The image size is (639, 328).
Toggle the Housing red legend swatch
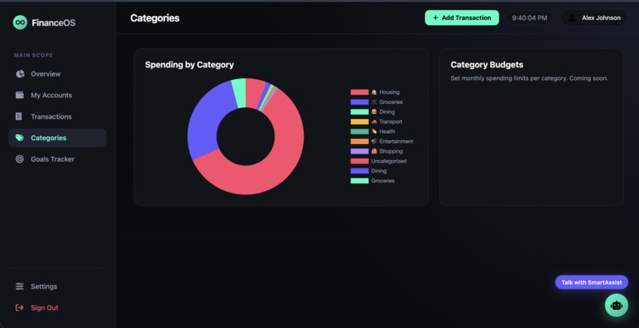(359, 92)
